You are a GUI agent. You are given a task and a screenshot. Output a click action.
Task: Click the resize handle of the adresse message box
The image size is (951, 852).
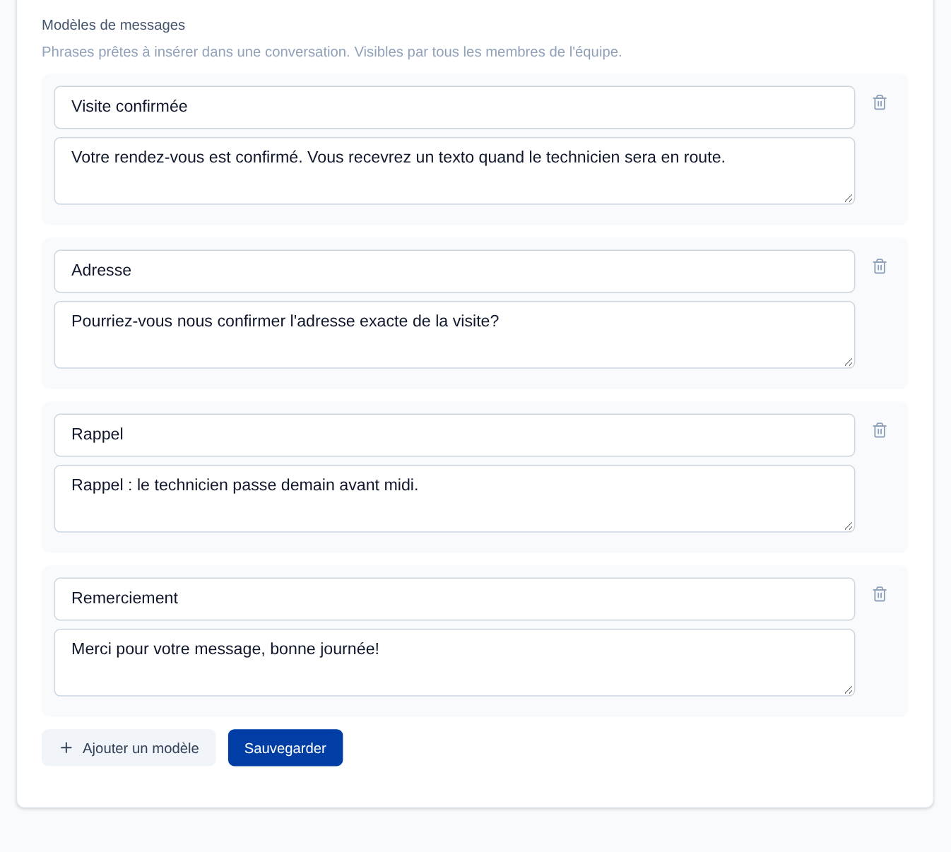point(849,362)
